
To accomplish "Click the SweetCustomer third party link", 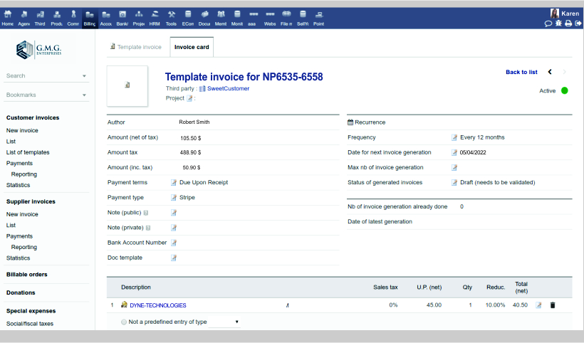I will [228, 89].
